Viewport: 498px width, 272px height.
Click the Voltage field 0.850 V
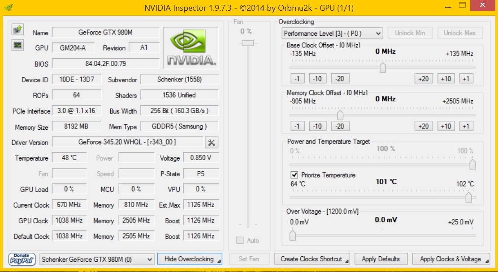tap(201, 158)
